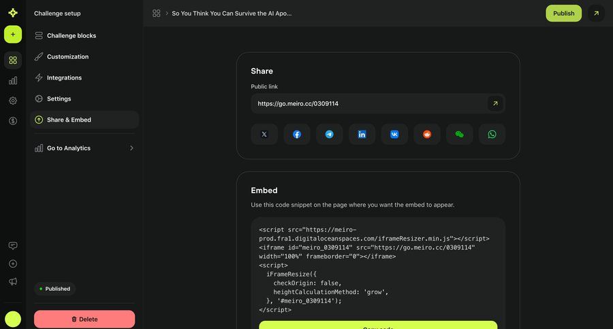This screenshot has width=613, height=329.
Task: Open Integrations section
Action: (84, 77)
